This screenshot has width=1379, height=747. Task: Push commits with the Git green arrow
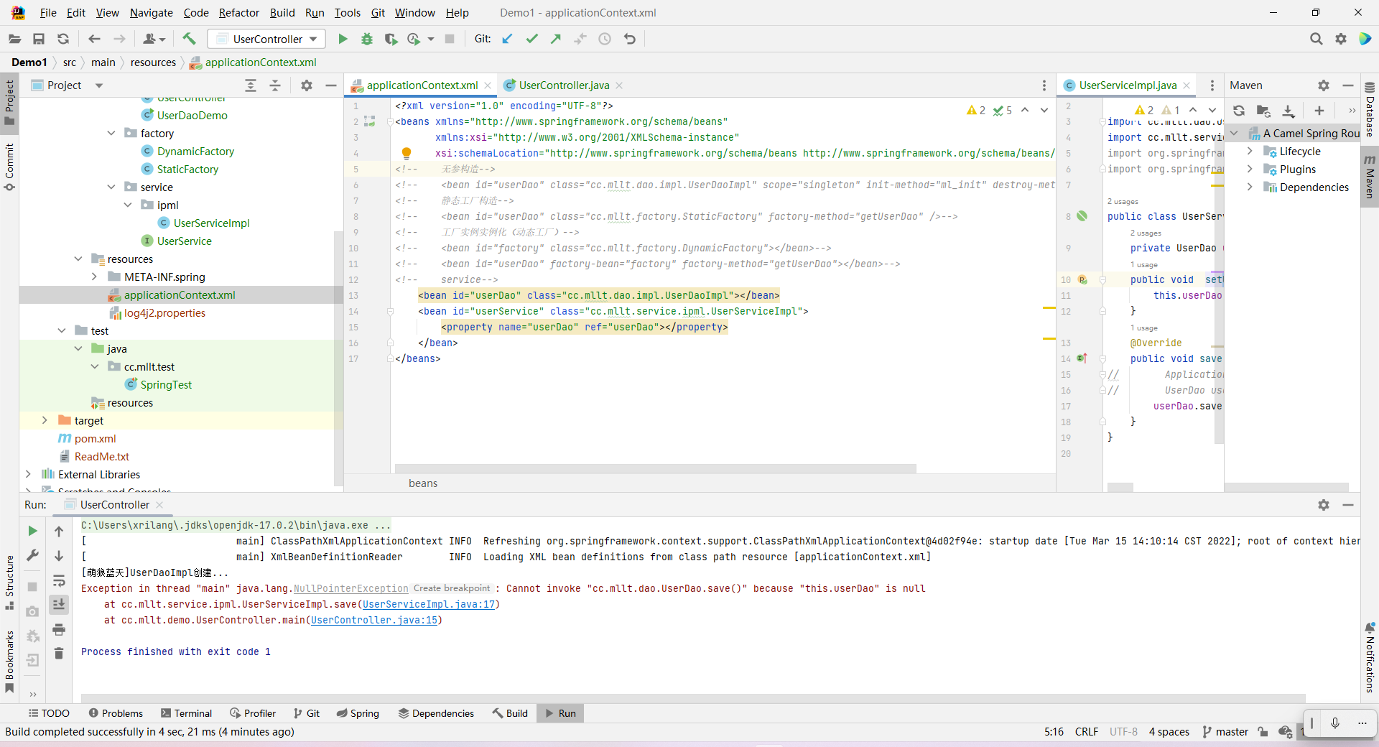coord(556,39)
